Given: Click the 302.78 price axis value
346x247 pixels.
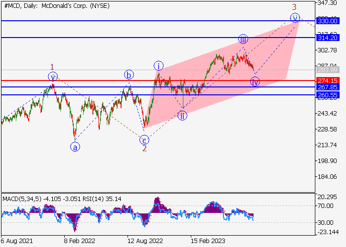Looking at the screenshot, I should point(327,50).
